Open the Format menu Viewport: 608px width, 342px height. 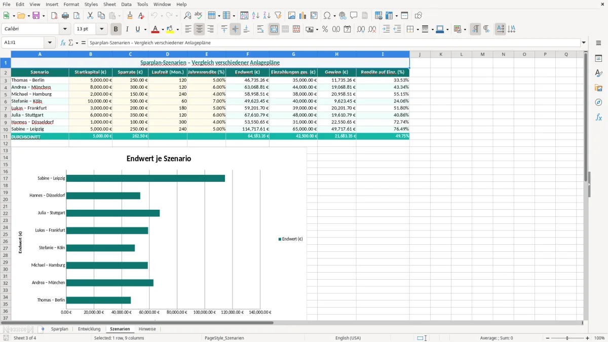coord(71,4)
